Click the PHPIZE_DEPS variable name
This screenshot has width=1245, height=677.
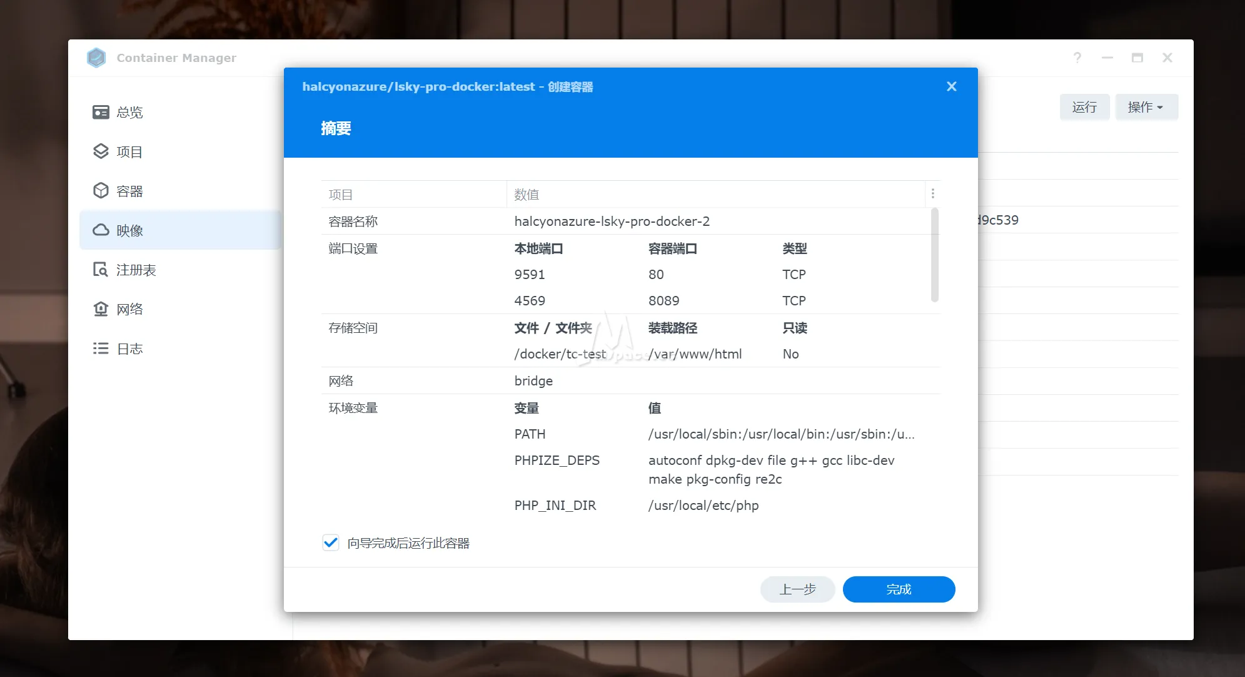point(557,460)
